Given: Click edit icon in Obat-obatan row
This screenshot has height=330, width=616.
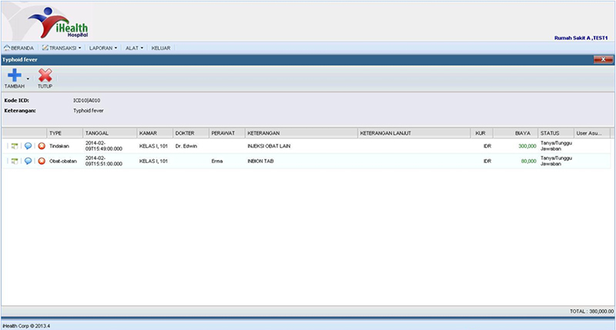Looking at the screenshot, I should (x=15, y=161).
